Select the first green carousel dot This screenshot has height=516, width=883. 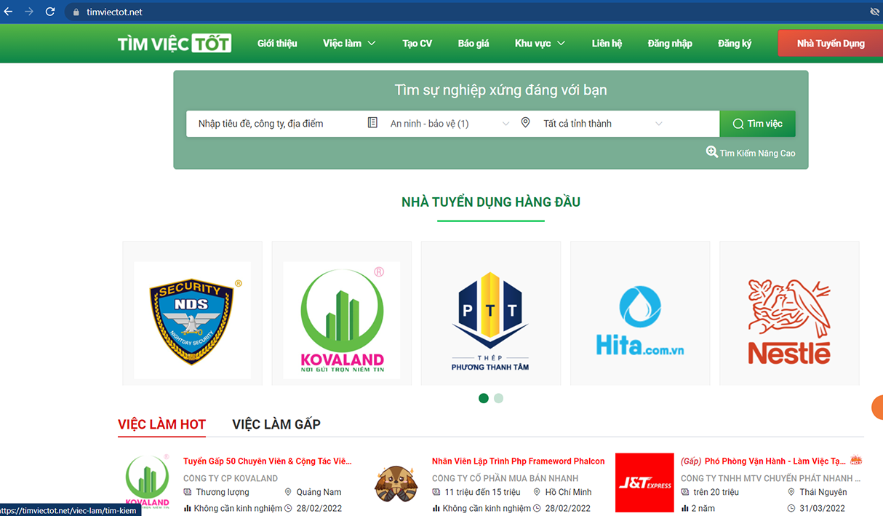[x=483, y=398]
